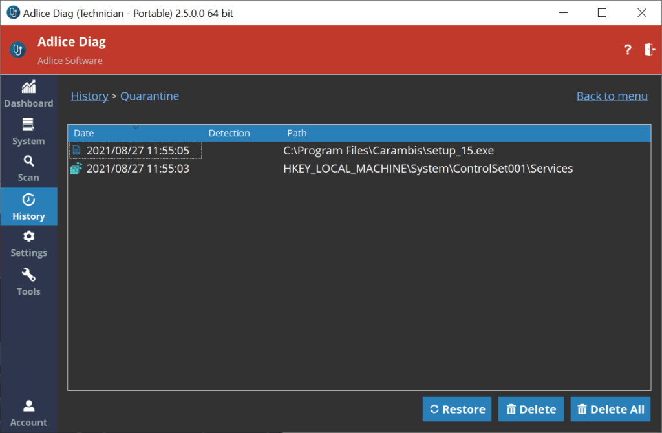This screenshot has height=433, width=662.
Task: Select the setup_15.exe quarantine entry
Action: pos(388,151)
